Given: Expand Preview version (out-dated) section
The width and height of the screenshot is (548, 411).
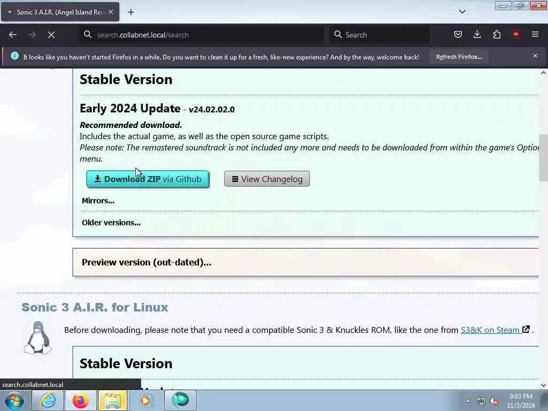Looking at the screenshot, I should [x=147, y=262].
